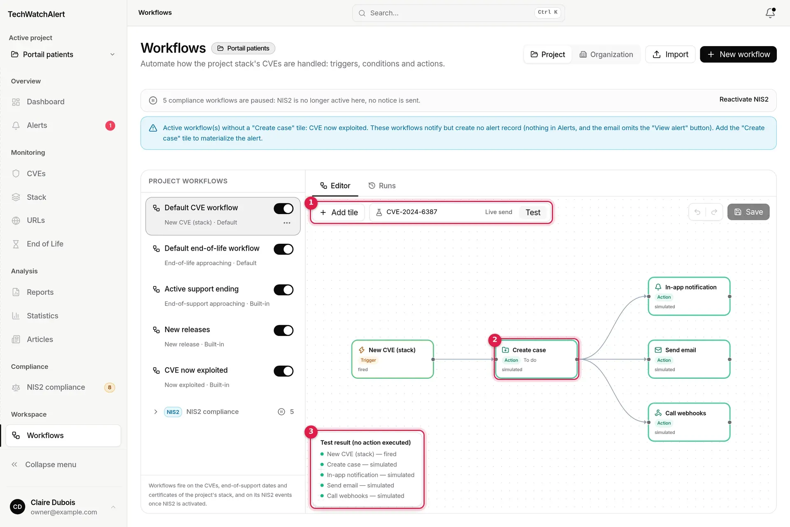Viewport: 790px width, 527px height.
Task: Collapse the sidebar menu
Action: 44,464
